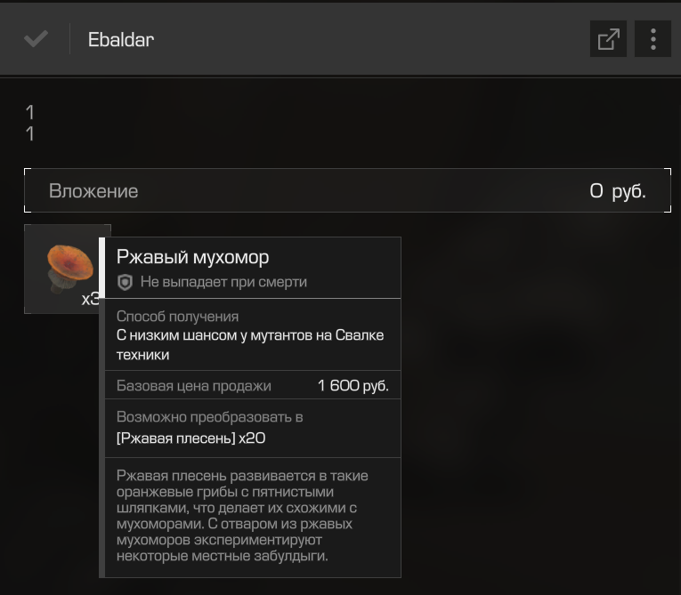Click the Ржавый мухомор mushroom item

click(x=68, y=269)
